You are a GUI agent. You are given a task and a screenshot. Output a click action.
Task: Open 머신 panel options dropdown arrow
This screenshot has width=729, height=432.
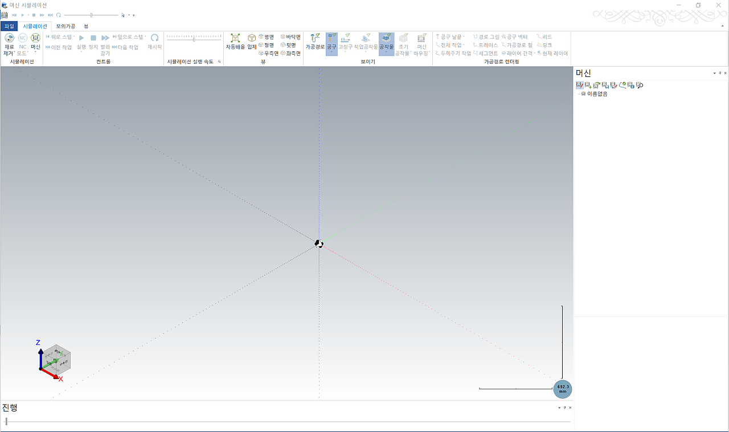pos(715,73)
